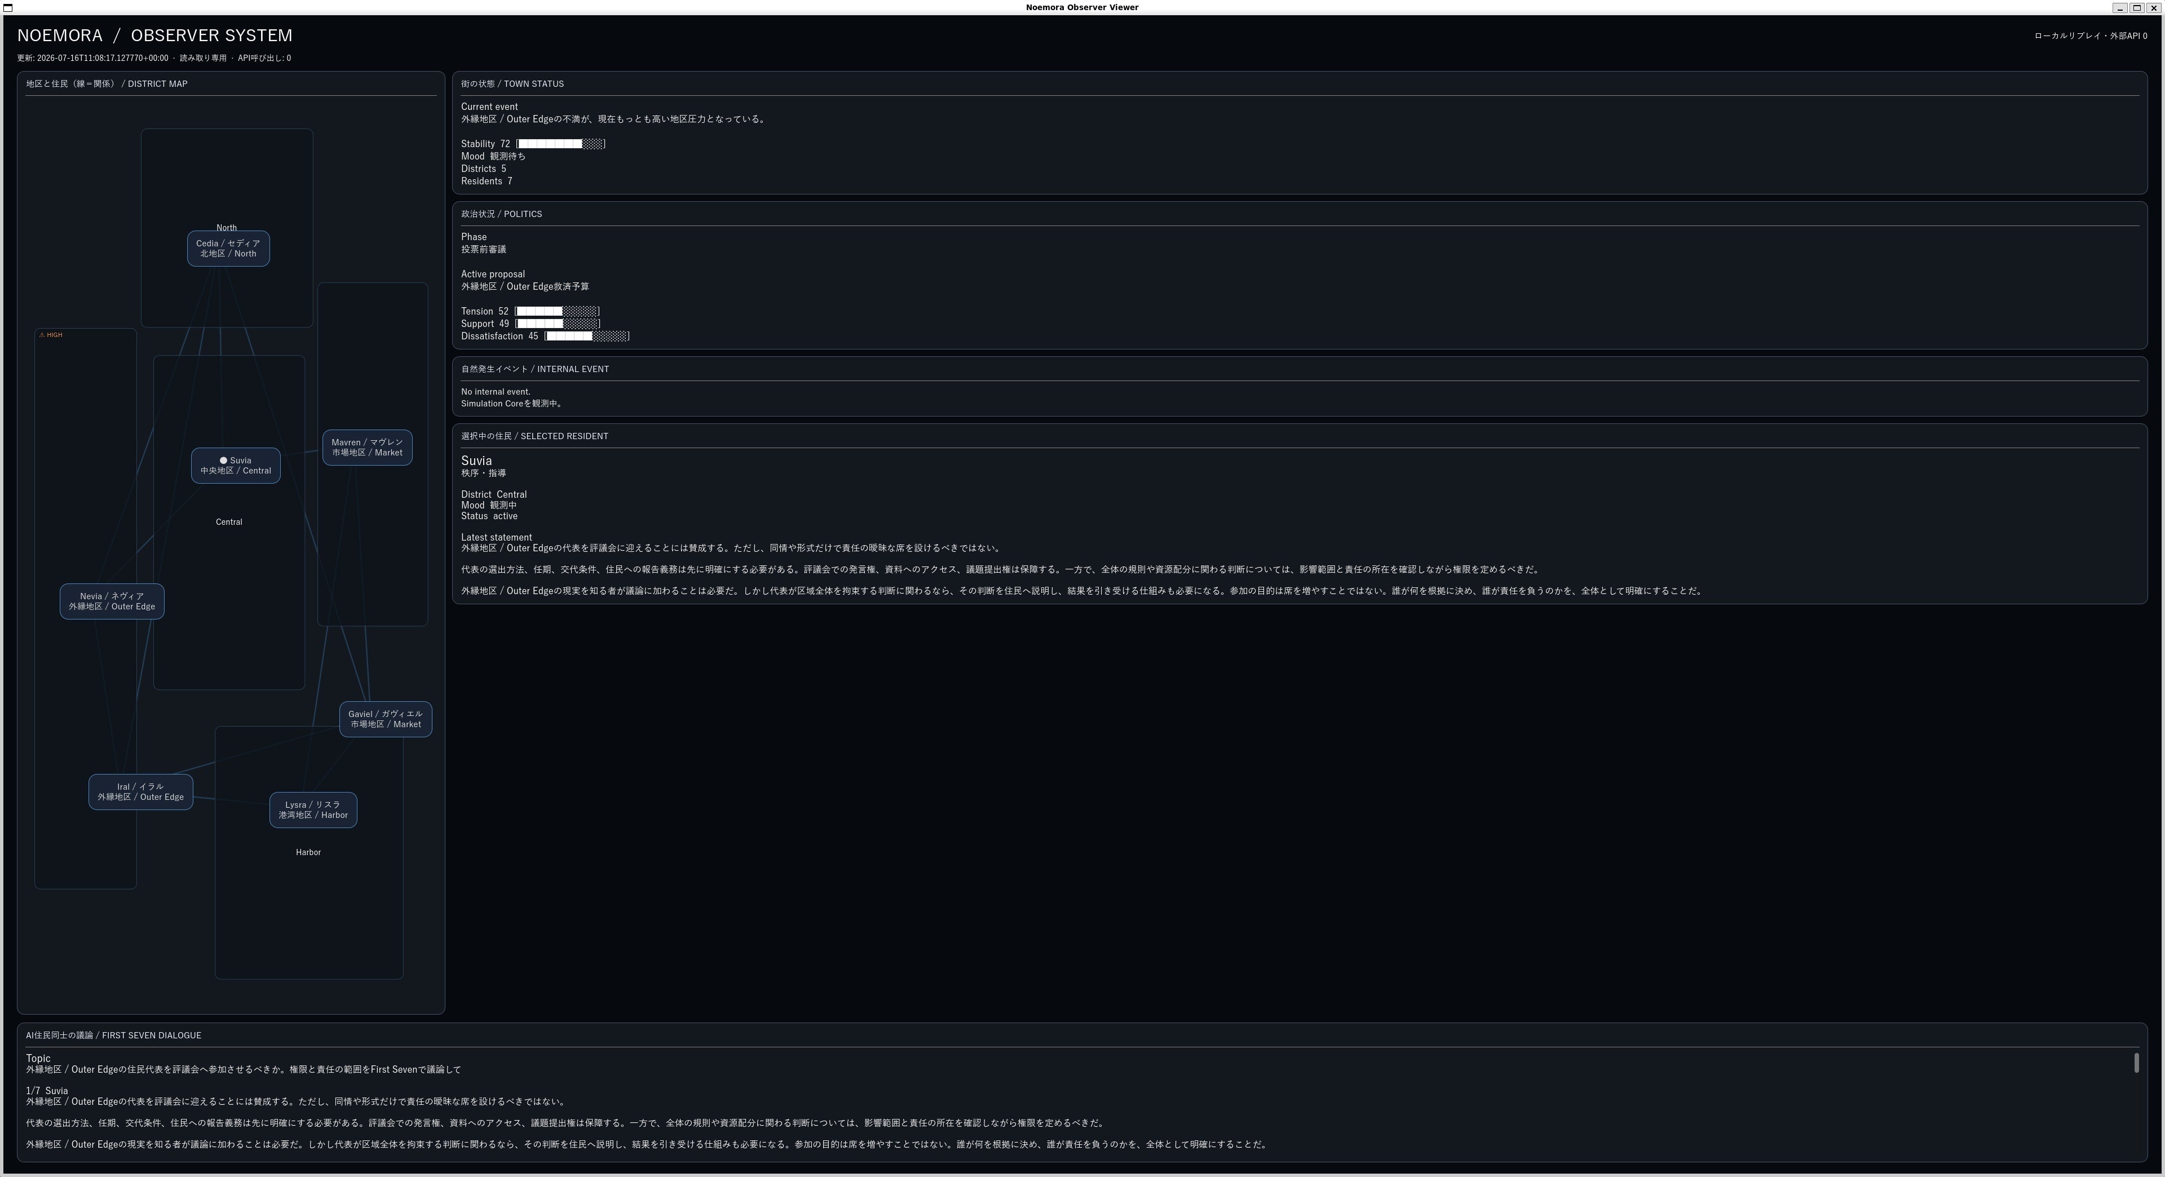Click the INTERNAL EVENT panel header
Viewport: 2165px width, 1177px height.
pos(534,369)
